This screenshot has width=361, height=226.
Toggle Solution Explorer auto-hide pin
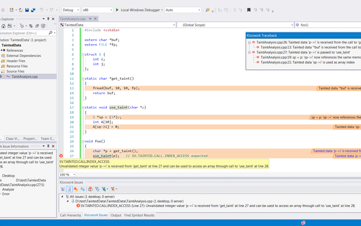[48, 19]
